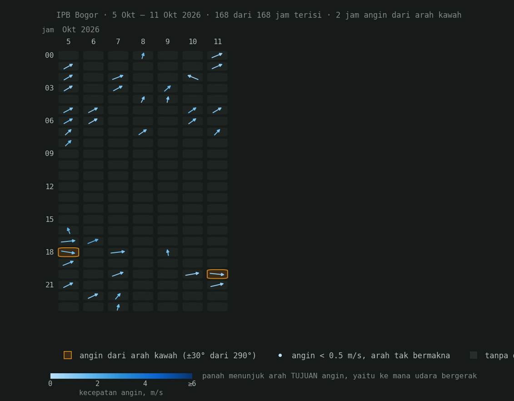Select the wind arrow for day 9 at hour 03
Image resolution: width=514 pixels, height=401 pixels.
point(168,88)
